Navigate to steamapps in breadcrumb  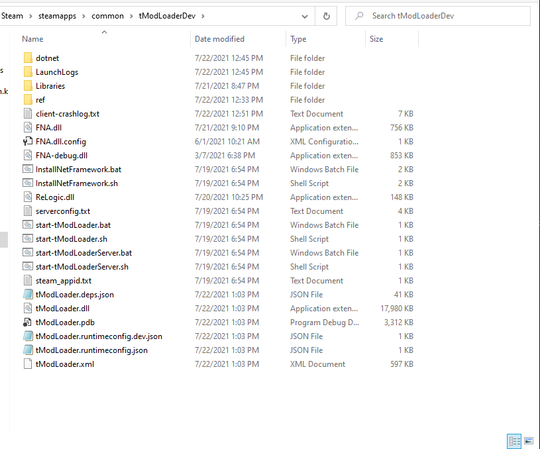pyautogui.click(x=57, y=16)
